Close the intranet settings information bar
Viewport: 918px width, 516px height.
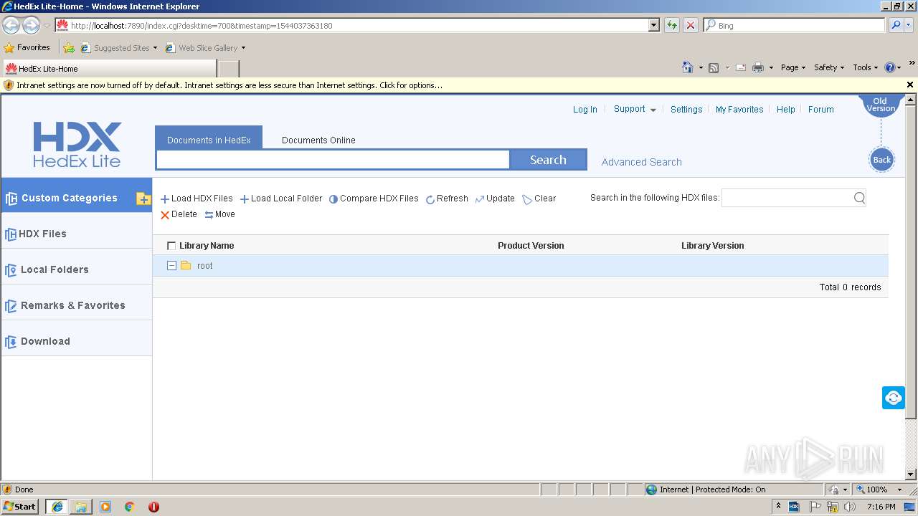tap(910, 85)
